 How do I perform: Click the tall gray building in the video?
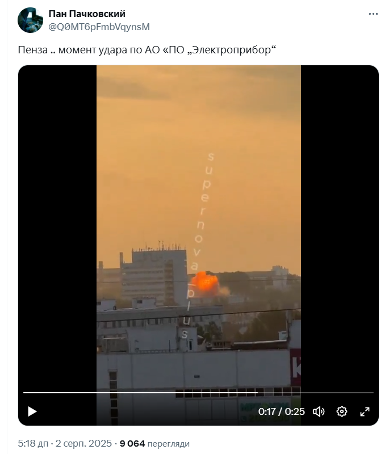[154, 275]
